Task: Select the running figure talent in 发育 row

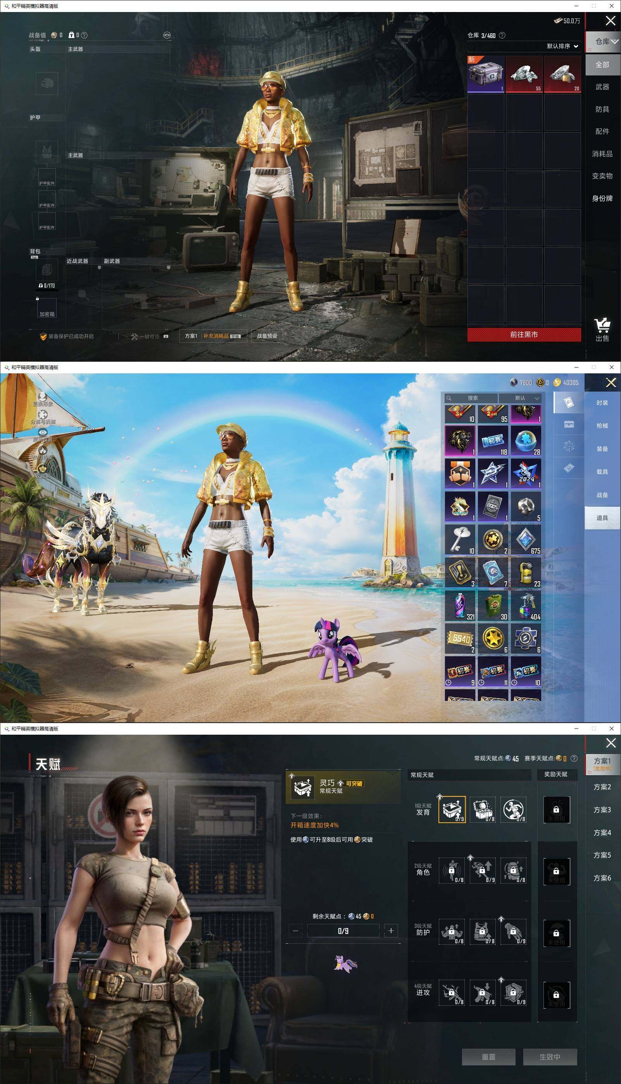Action: point(513,810)
